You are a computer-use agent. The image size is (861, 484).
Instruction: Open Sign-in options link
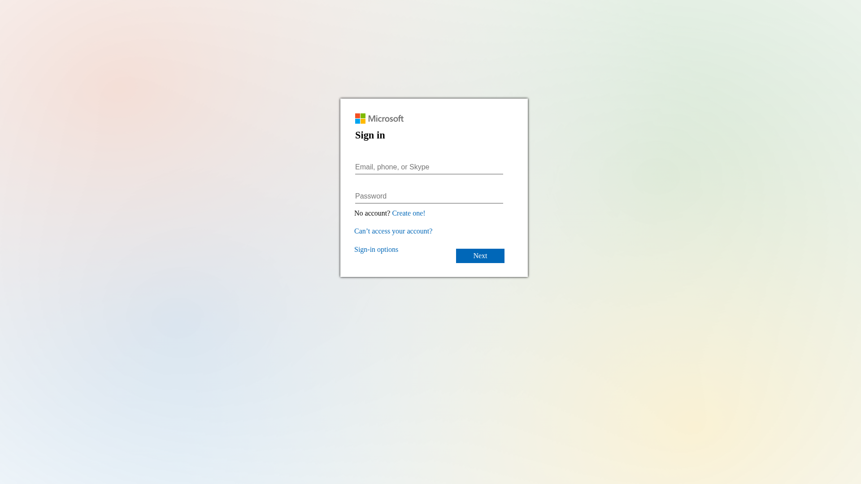376,250
